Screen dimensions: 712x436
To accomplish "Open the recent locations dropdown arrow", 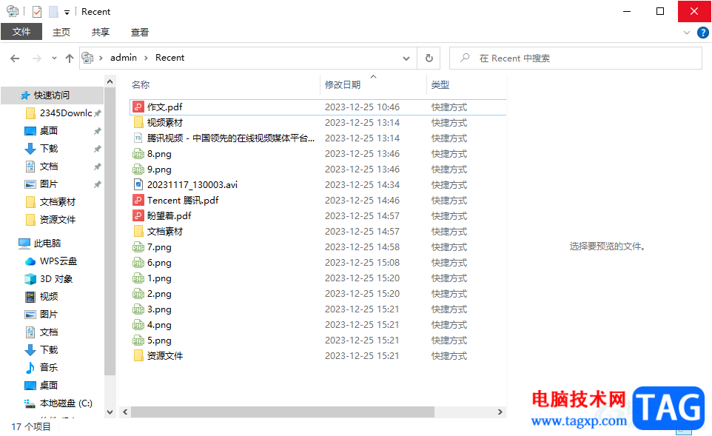I will pos(55,58).
